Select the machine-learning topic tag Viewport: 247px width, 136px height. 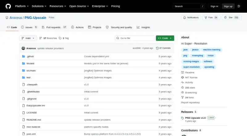212,50
